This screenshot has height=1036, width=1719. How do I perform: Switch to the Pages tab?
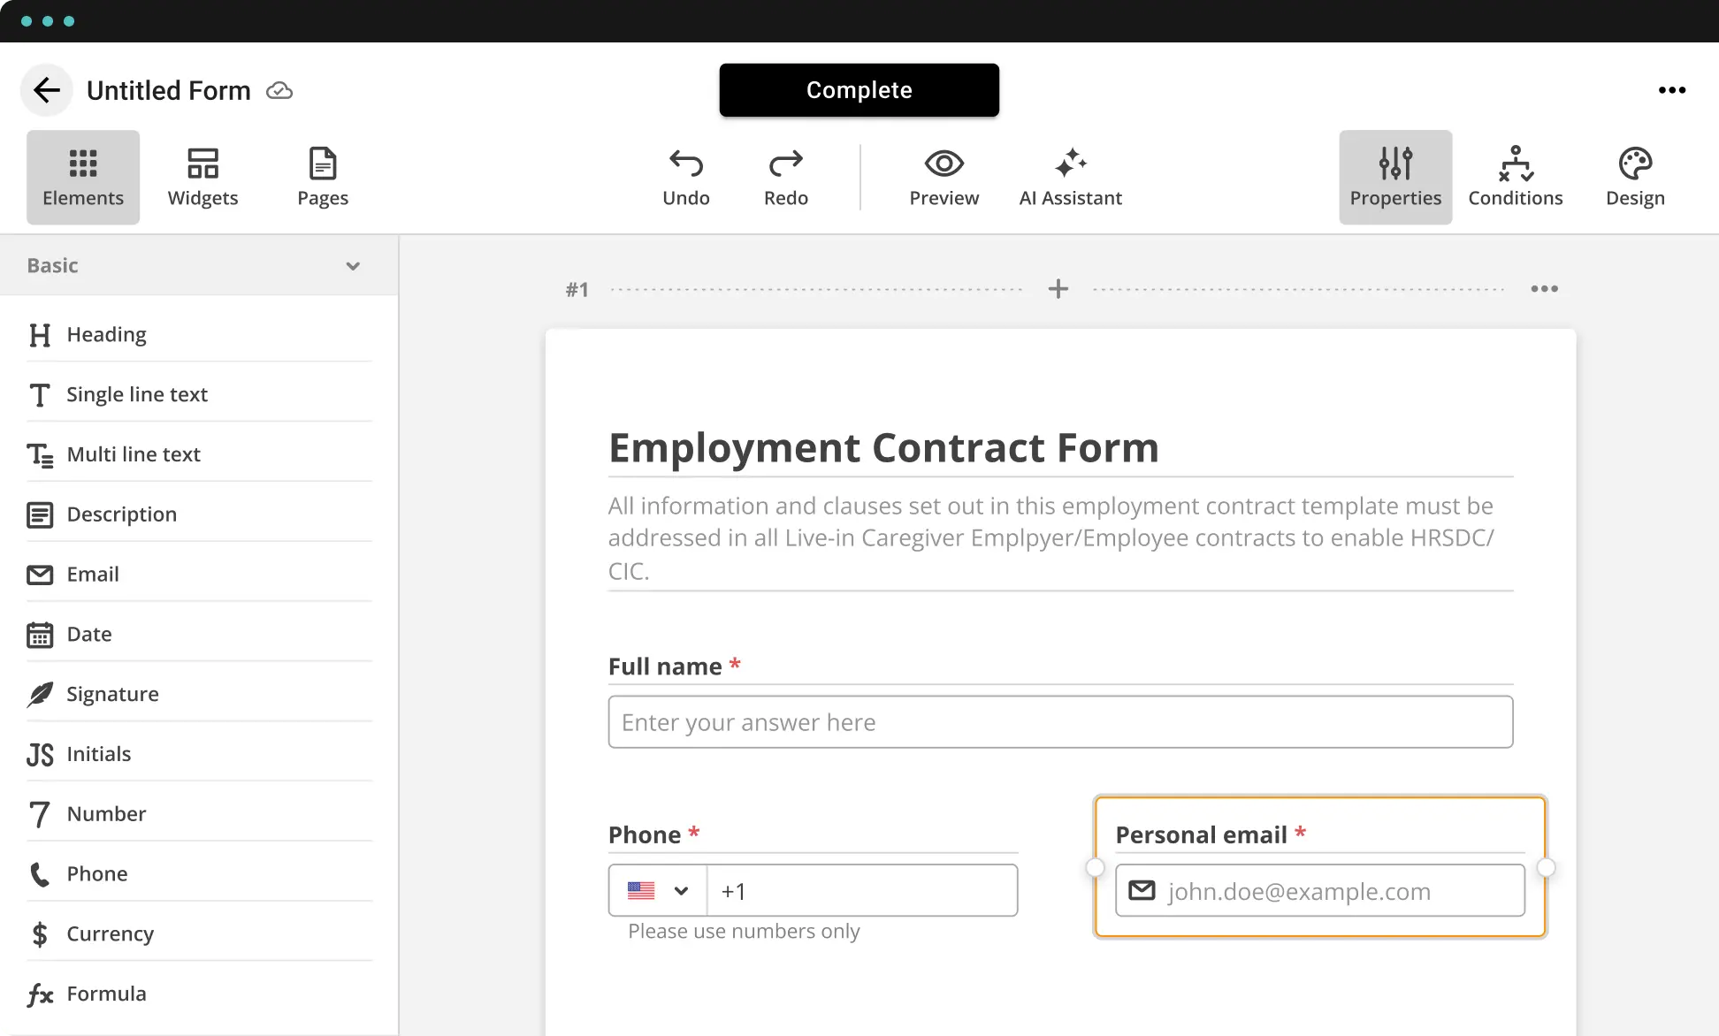(323, 177)
